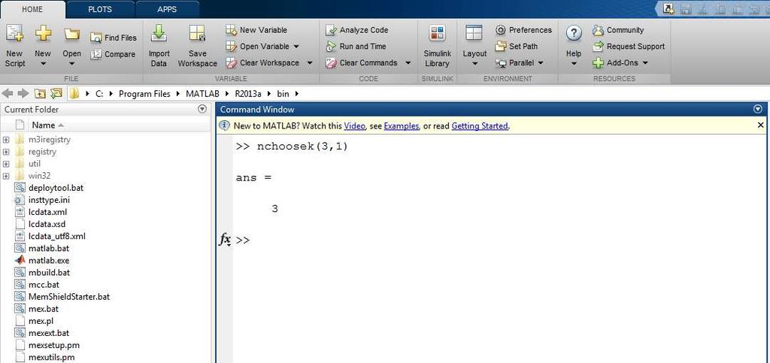Select mbuild.bat file
The width and height of the screenshot is (770, 363).
(x=49, y=272)
